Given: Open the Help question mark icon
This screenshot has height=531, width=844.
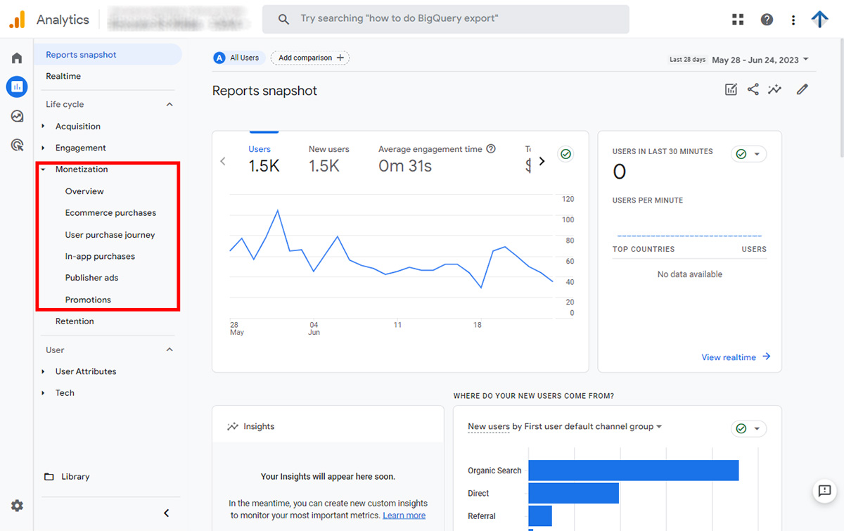Looking at the screenshot, I should point(767,20).
